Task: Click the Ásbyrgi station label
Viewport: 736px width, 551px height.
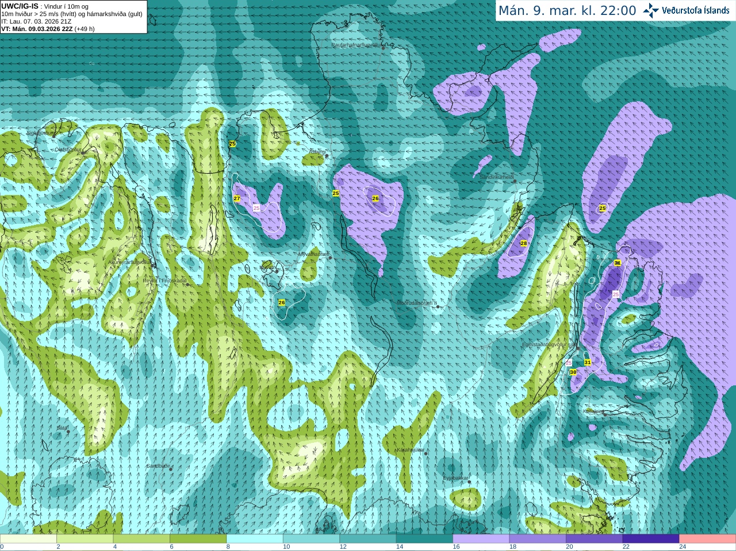Action: point(317,152)
